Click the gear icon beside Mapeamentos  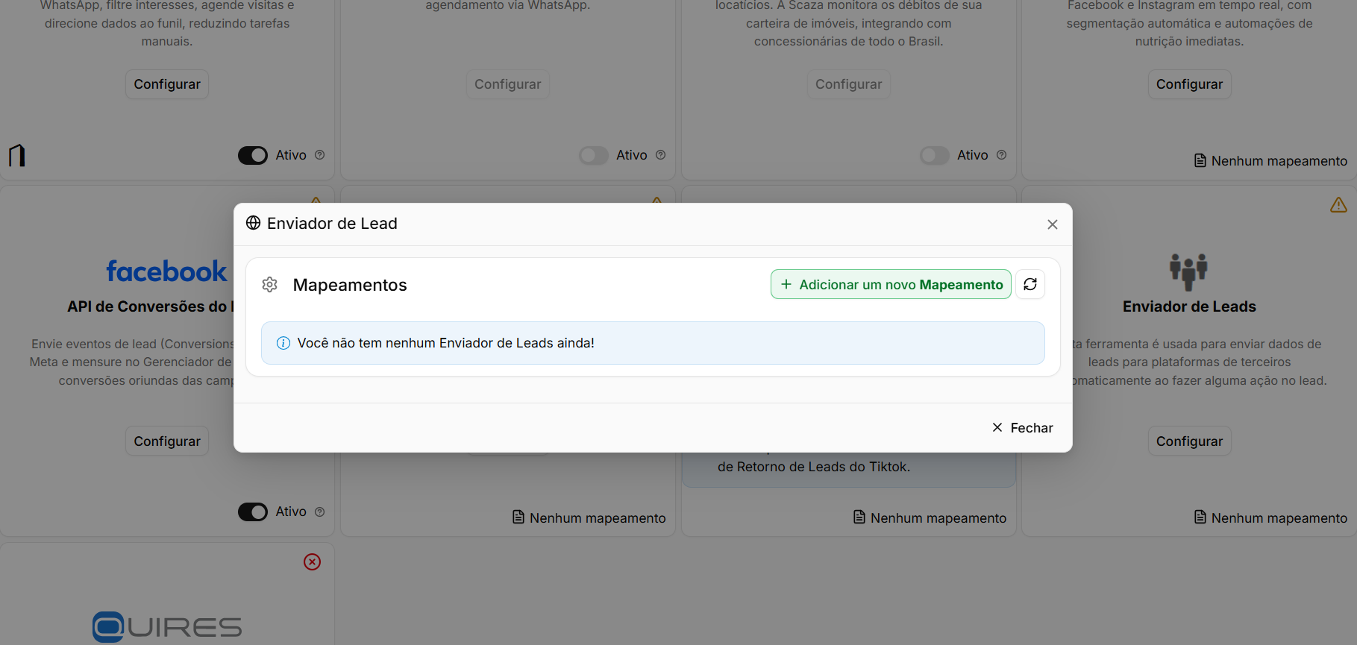coord(270,284)
